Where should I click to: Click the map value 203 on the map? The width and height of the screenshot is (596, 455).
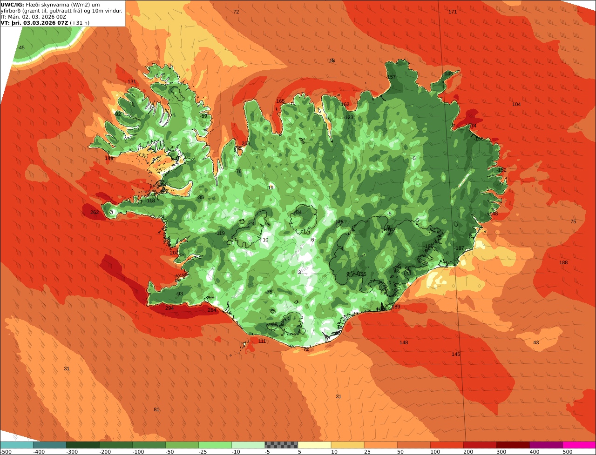click(246, 143)
